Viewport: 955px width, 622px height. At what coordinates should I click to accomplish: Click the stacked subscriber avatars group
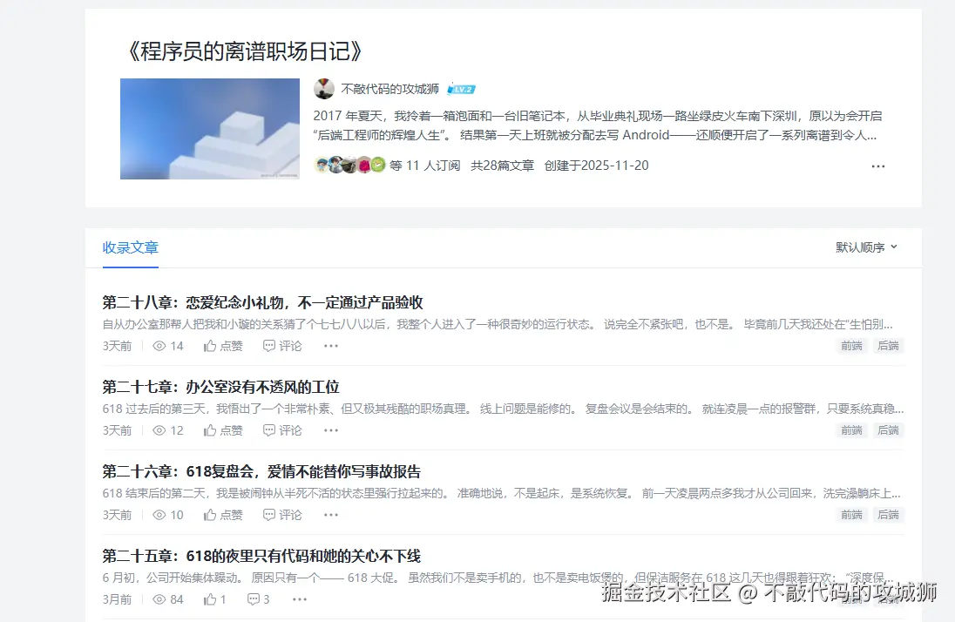[x=349, y=165]
